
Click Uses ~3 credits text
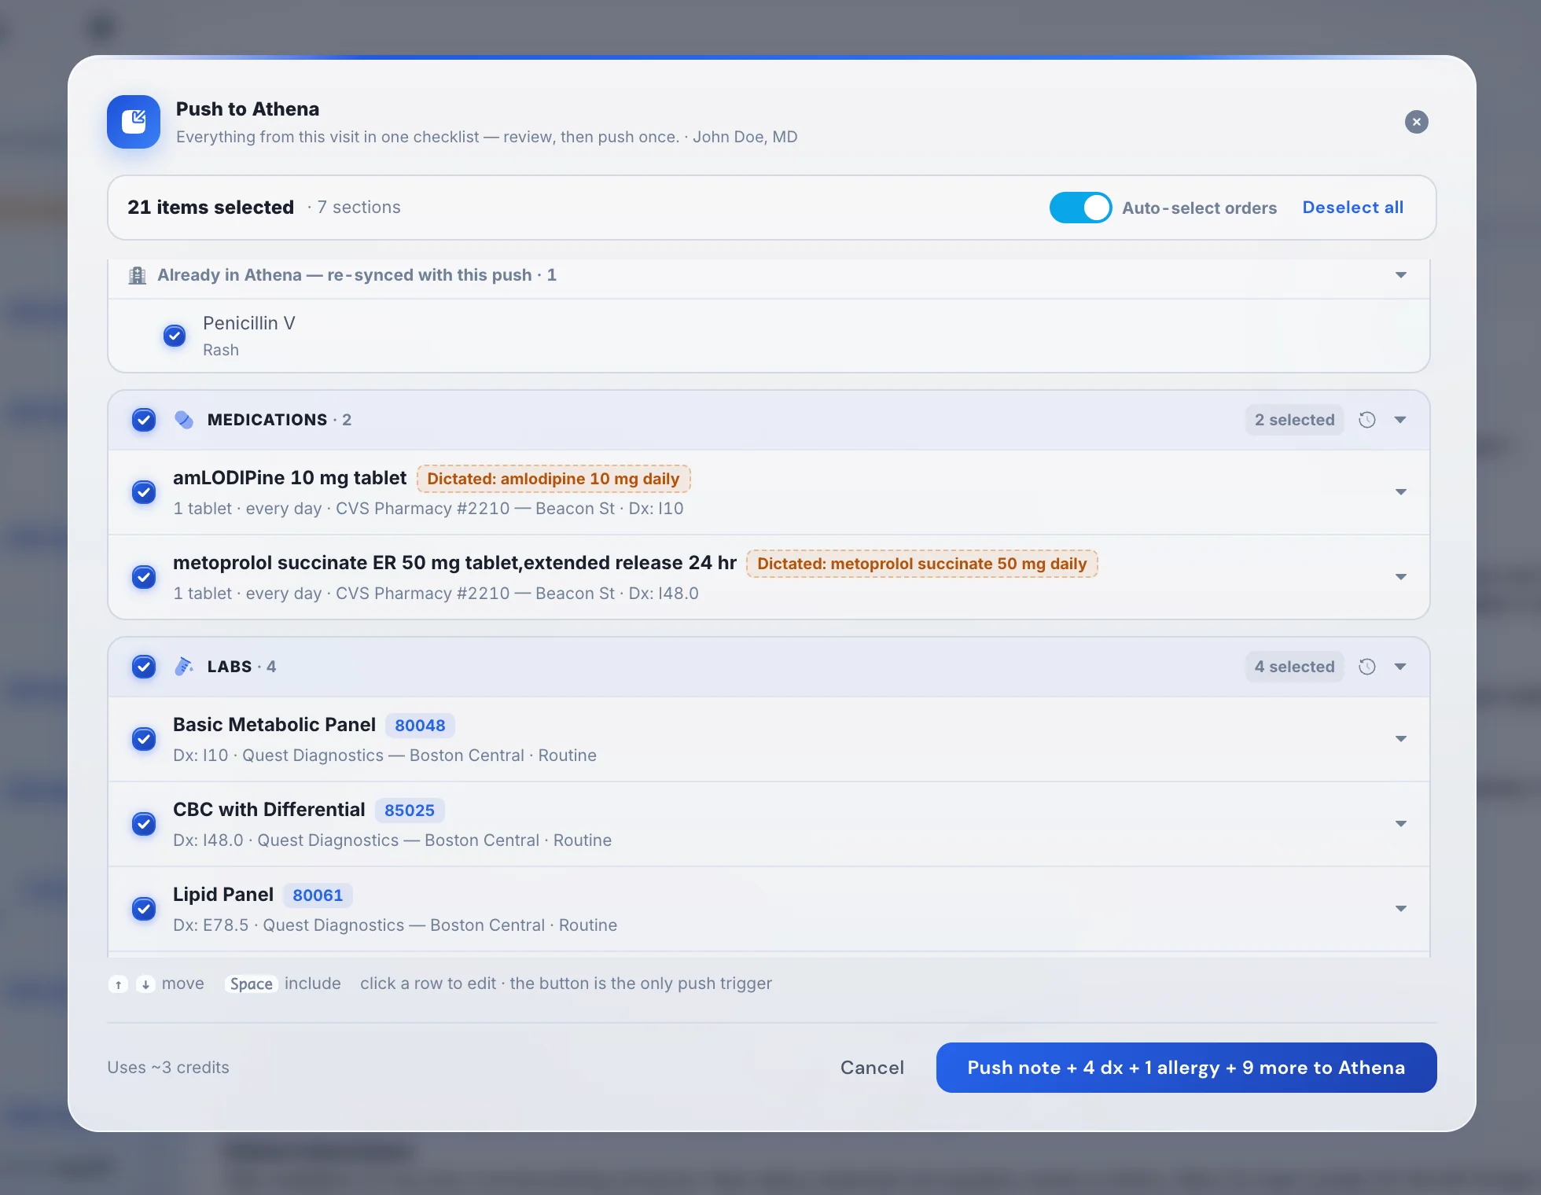[168, 1068]
